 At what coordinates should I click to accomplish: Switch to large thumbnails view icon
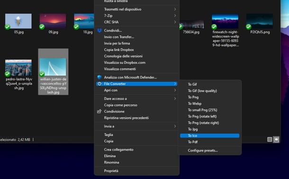coord(276,139)
